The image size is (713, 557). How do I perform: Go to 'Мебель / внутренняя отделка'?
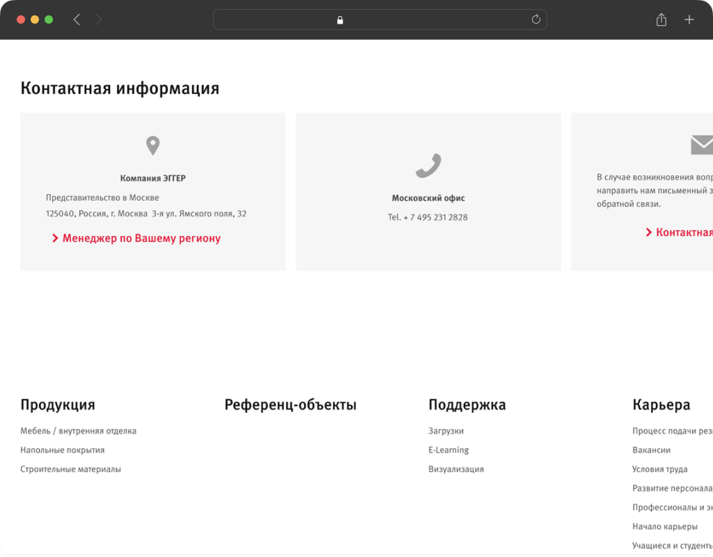click(78, 431)
